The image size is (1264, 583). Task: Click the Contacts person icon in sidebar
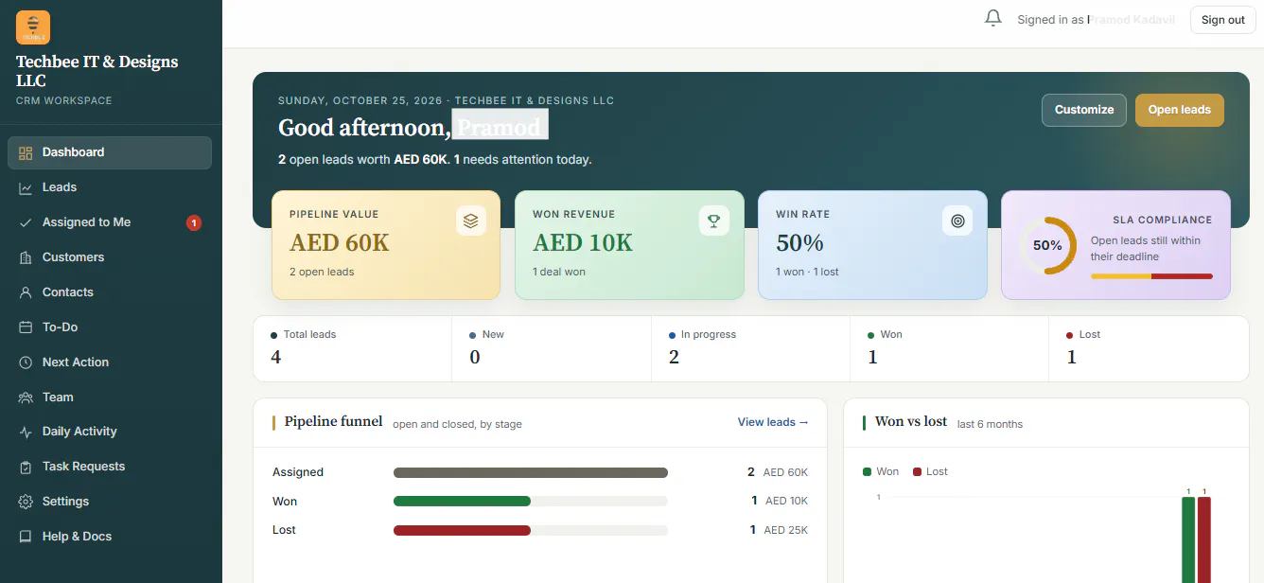click(x=26, y=292)
